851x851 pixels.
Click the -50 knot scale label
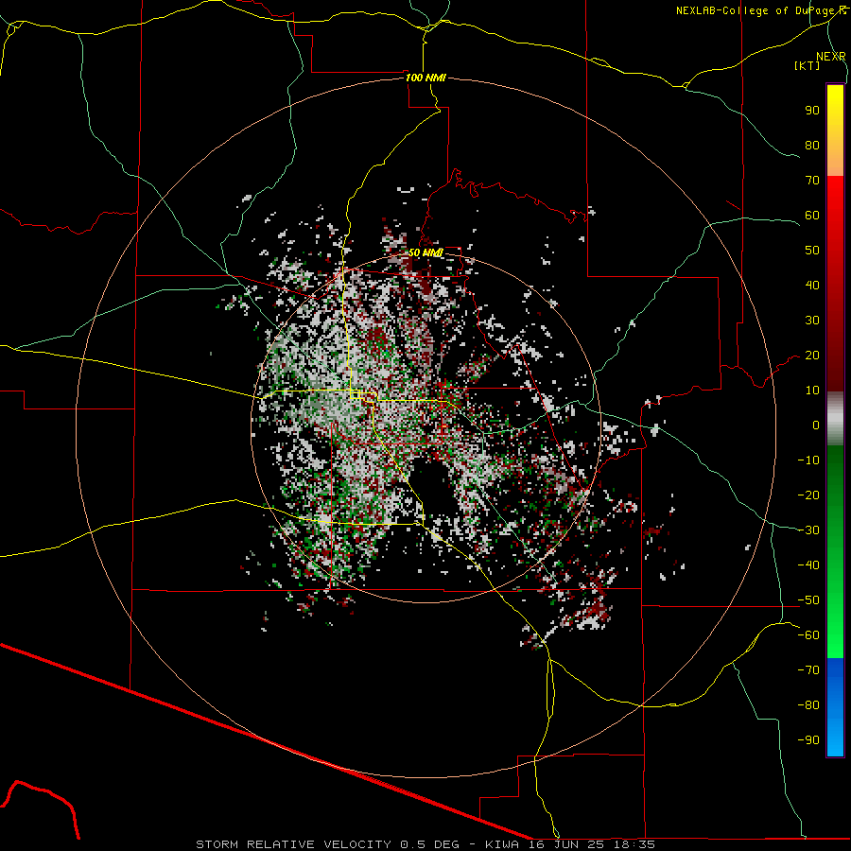coord(808,599)
